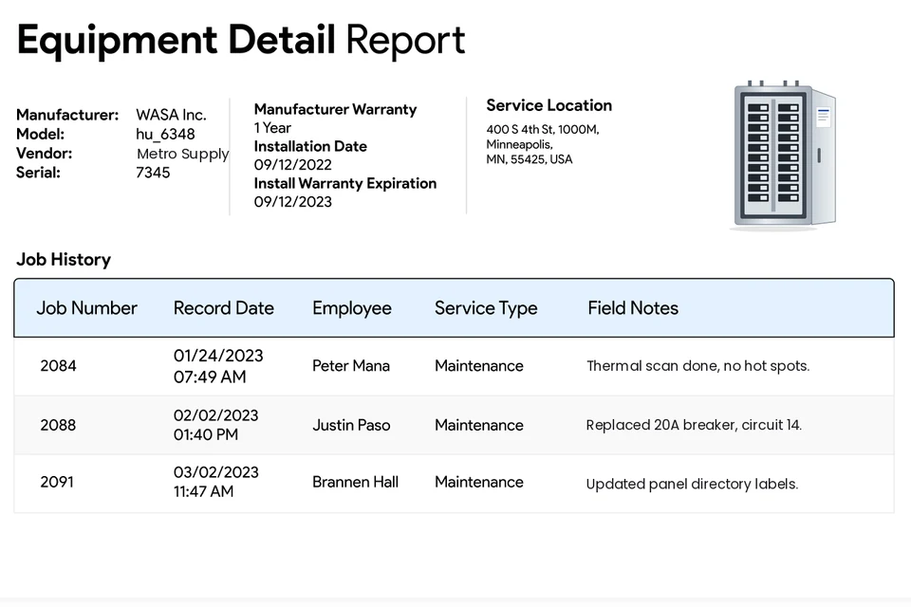Image resolution: width=911 pixels, height=607 pixels.
Task: Click the Job History heading
Action: pyautogui.click(x=64, y=259)
